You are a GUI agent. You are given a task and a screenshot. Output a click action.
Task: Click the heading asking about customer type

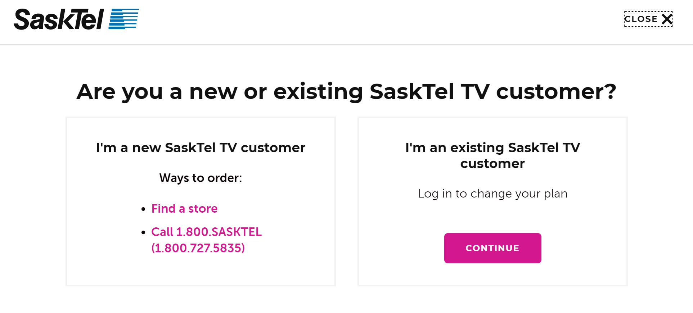pos(346,92)
